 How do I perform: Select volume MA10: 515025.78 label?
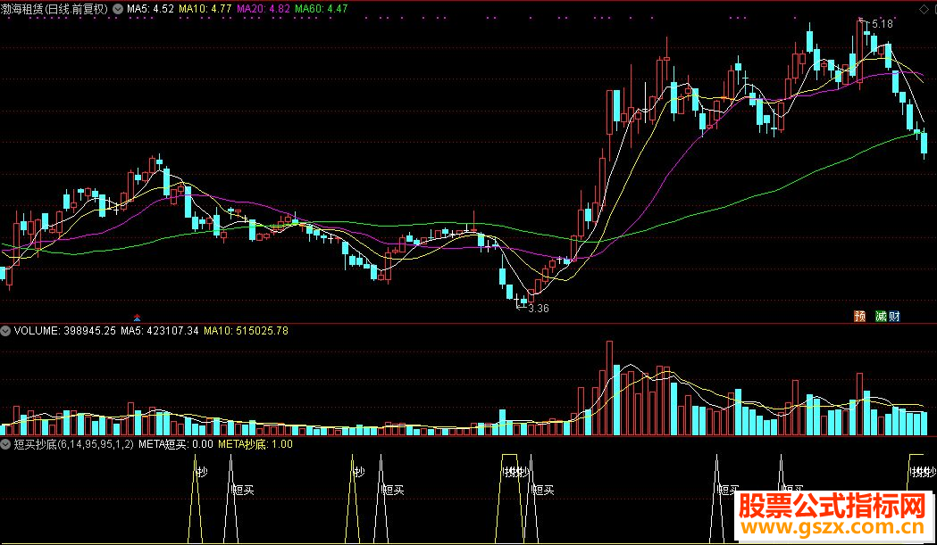(246, 330)
